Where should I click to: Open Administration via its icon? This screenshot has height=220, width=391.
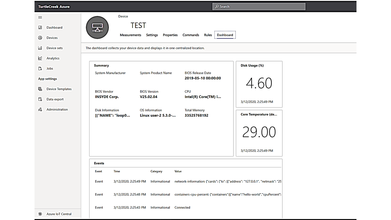tap(40, 109)
